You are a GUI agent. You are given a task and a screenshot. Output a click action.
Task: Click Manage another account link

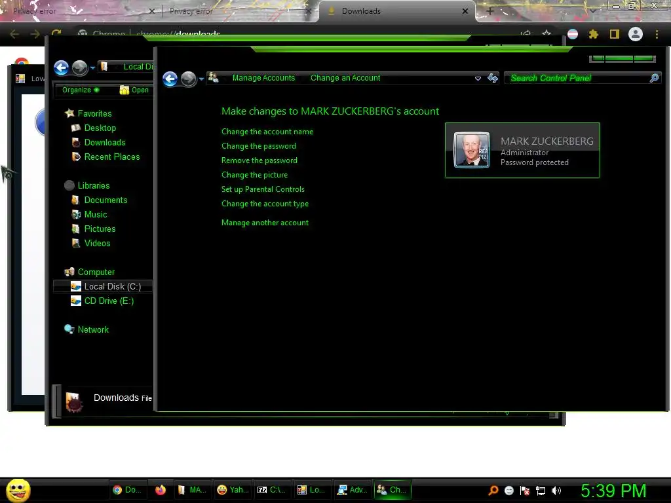pos(265,223)
